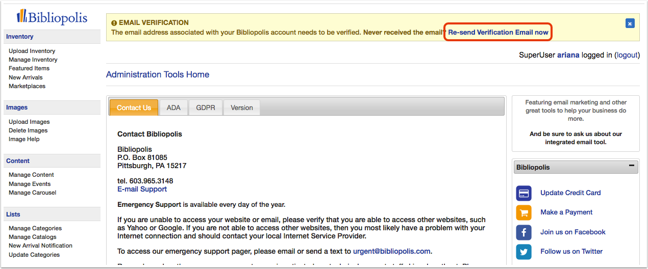Viewport: 648px width, 269px height.
Task: Collapse the Bibliopolis panel
Action: click(x=632, y=166)
